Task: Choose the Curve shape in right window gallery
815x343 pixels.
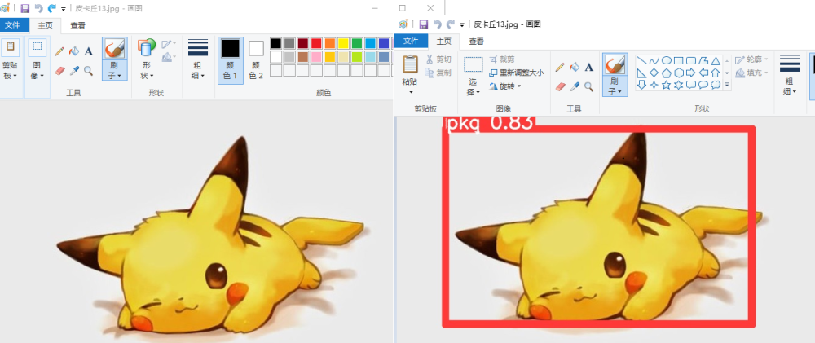Action: tap(654, 60)
